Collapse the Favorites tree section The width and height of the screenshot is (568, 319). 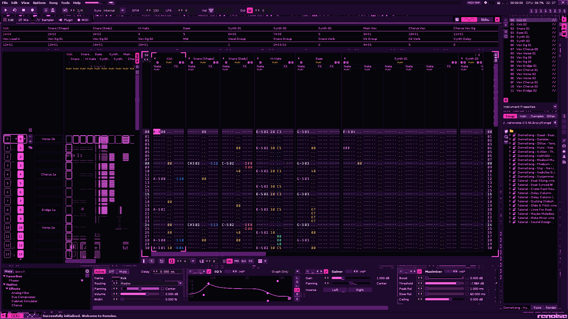pos(4,276)
